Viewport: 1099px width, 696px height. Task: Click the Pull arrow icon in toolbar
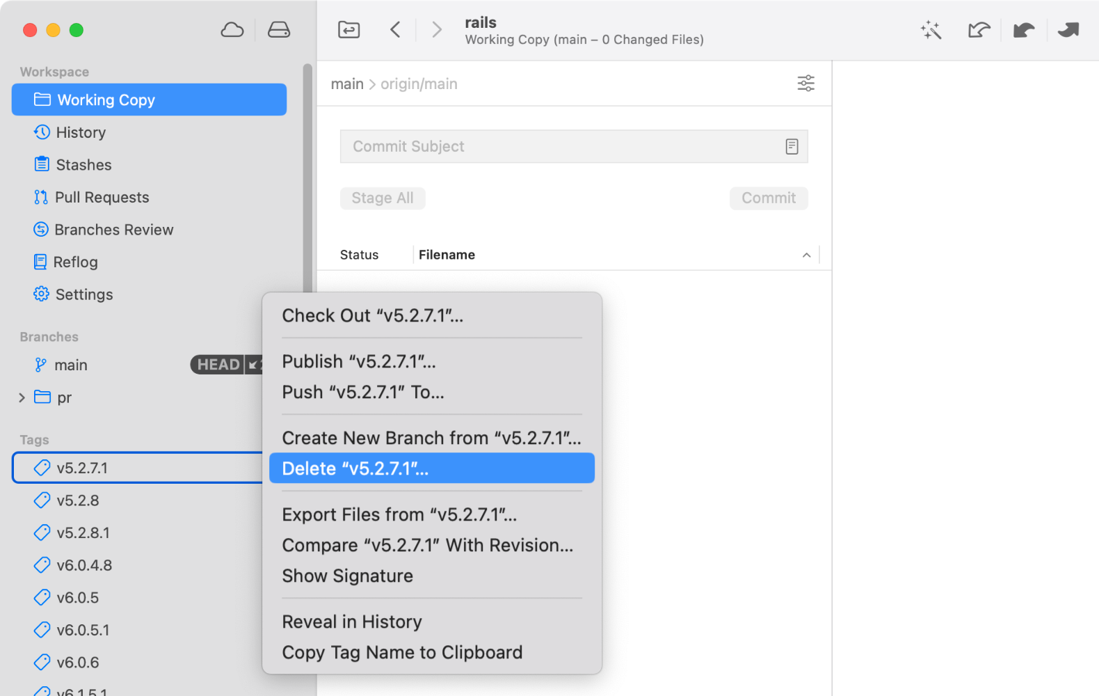coord(1024,30)
